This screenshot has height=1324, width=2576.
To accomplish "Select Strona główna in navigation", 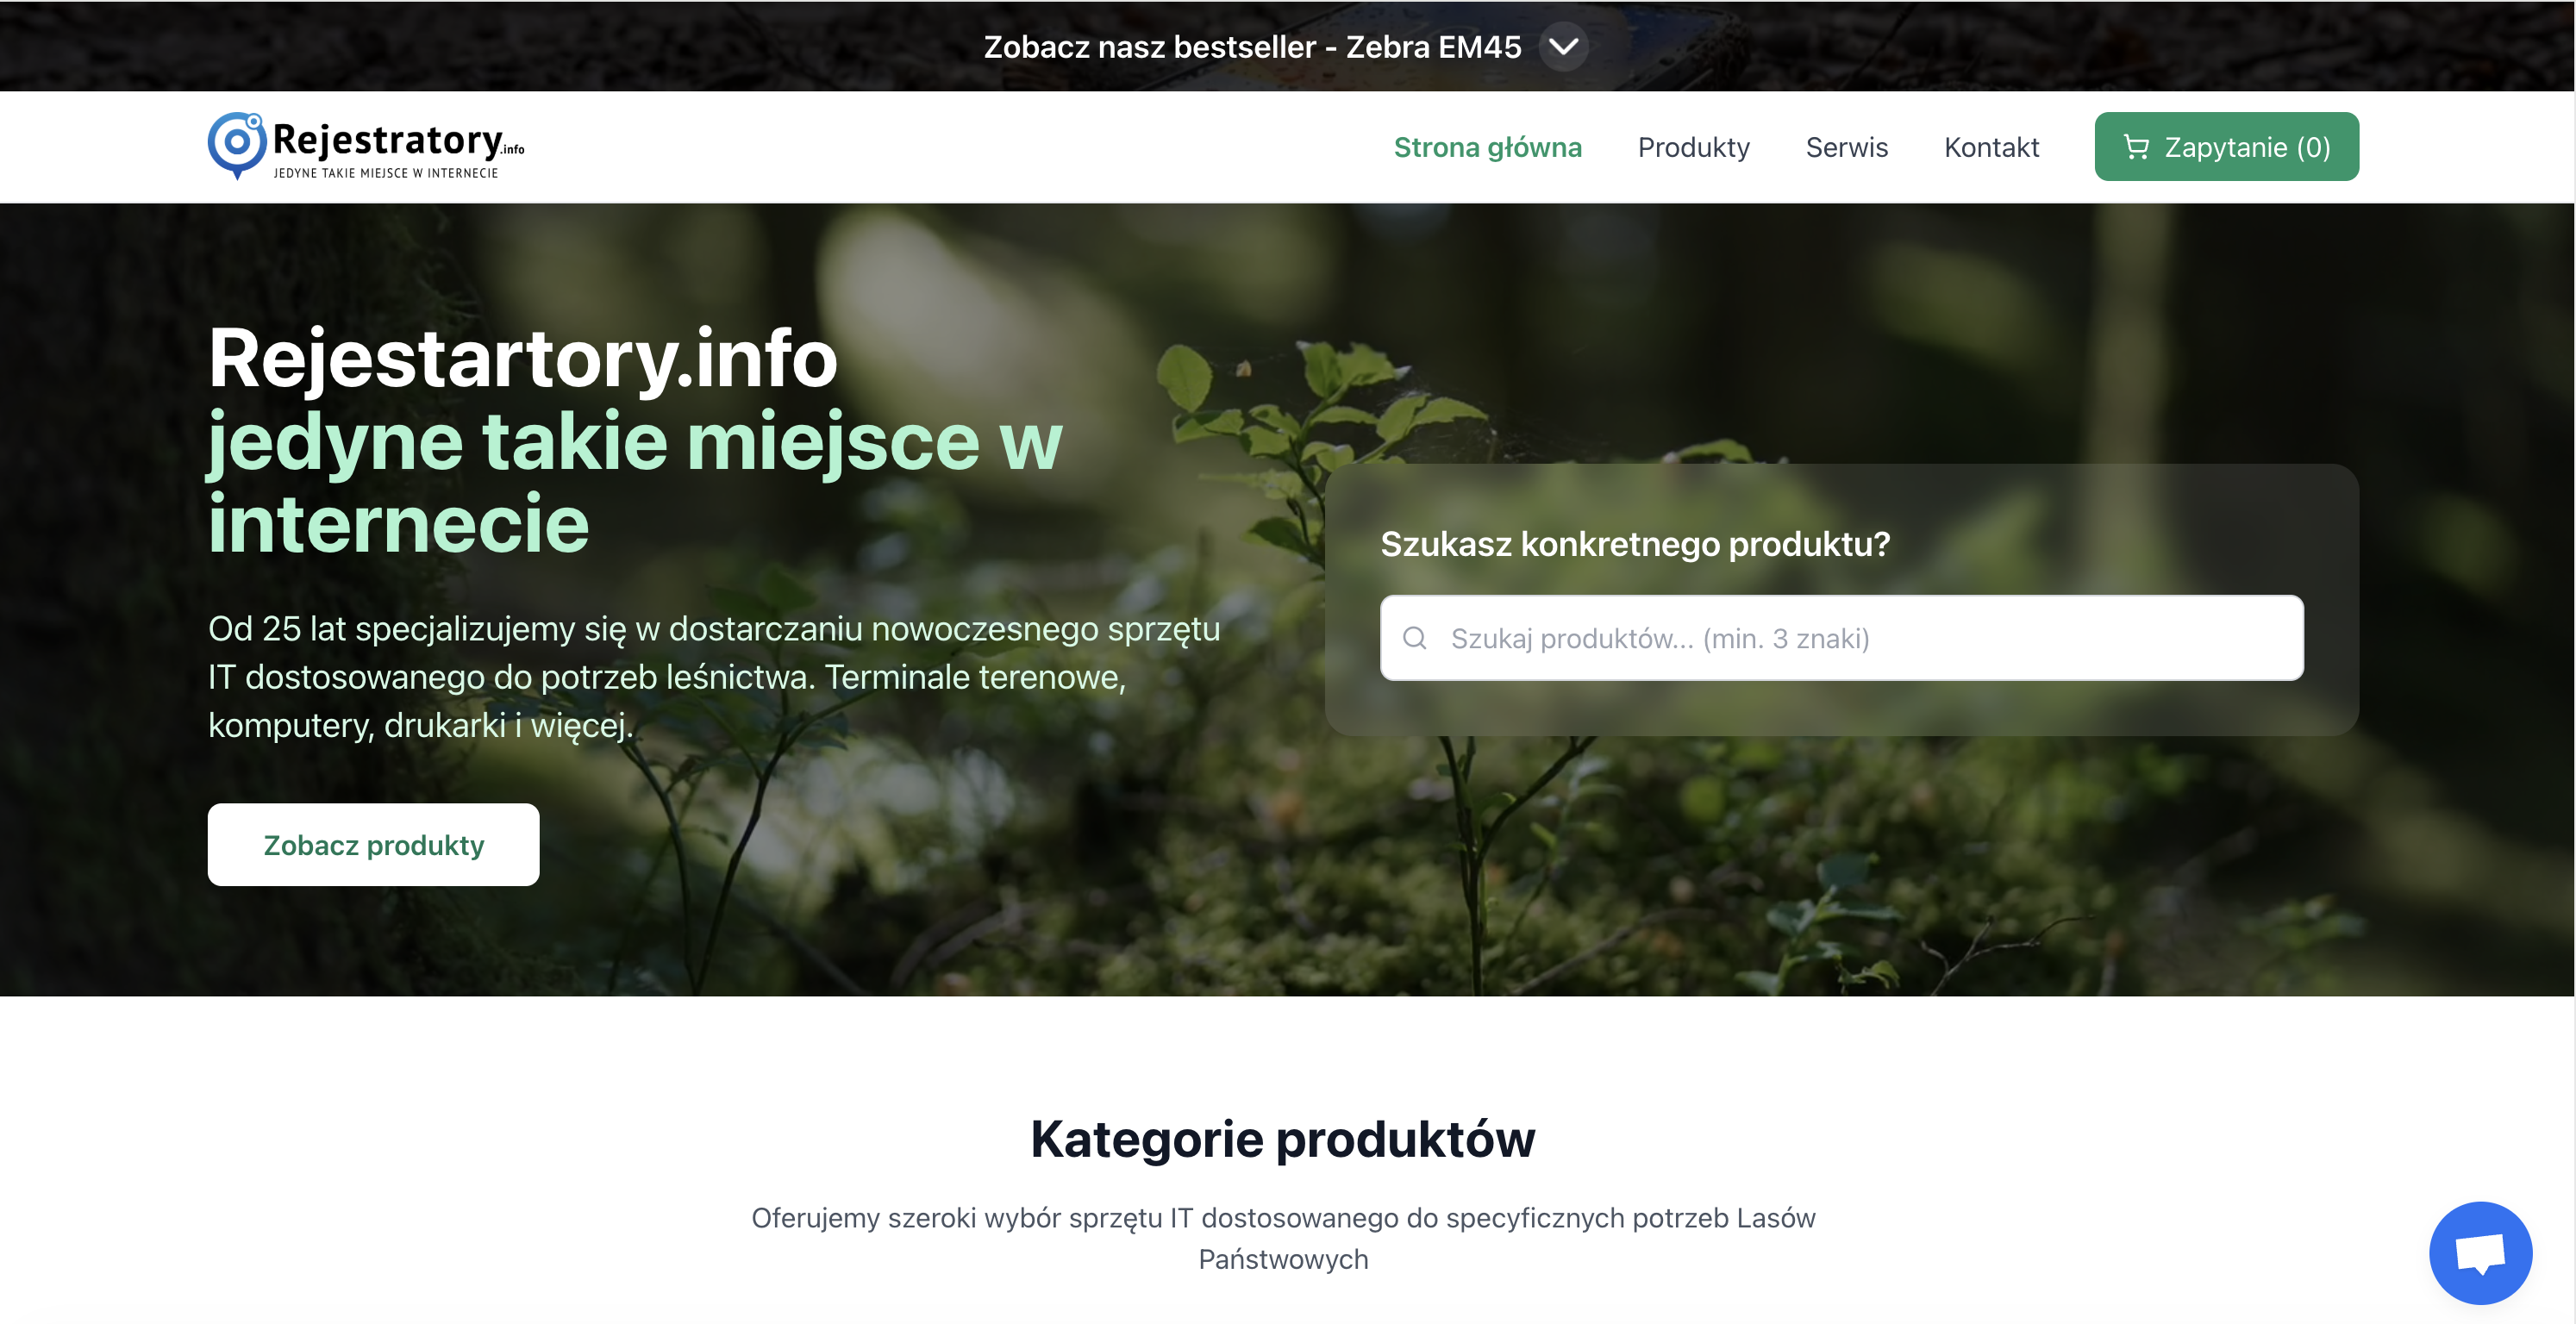I will coord(1488,147).
